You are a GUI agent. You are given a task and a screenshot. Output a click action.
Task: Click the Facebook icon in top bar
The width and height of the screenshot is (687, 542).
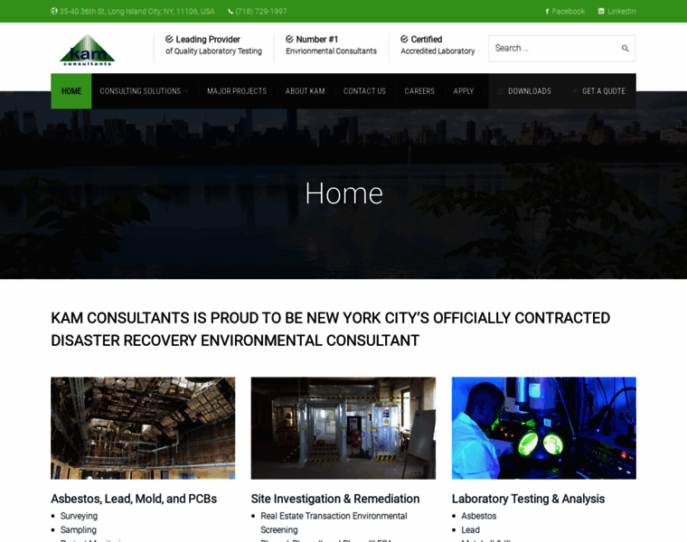coord(547,12)
